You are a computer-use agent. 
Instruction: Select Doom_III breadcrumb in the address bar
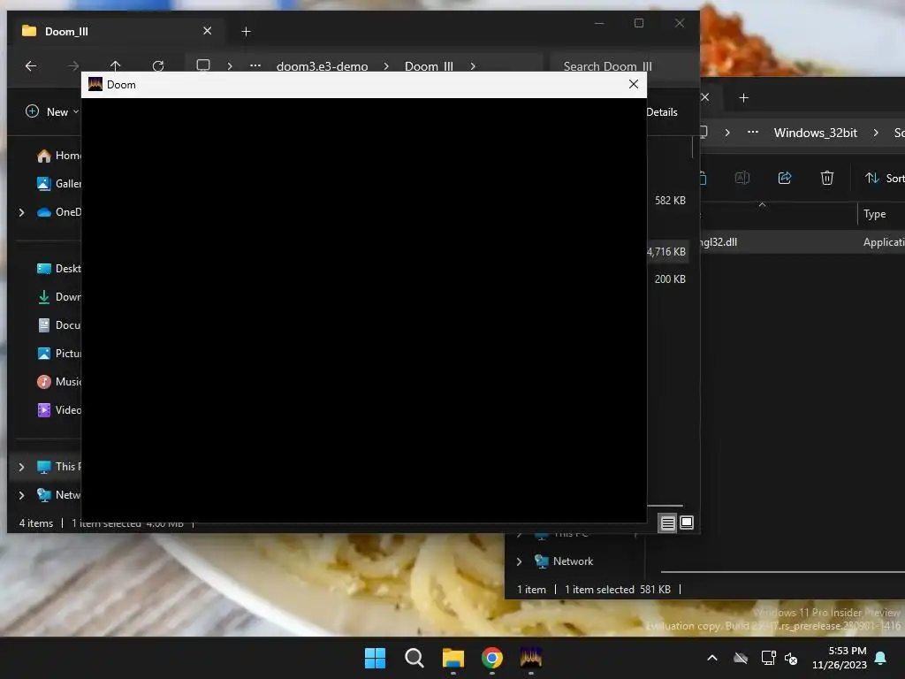click(x=429, y=66)
